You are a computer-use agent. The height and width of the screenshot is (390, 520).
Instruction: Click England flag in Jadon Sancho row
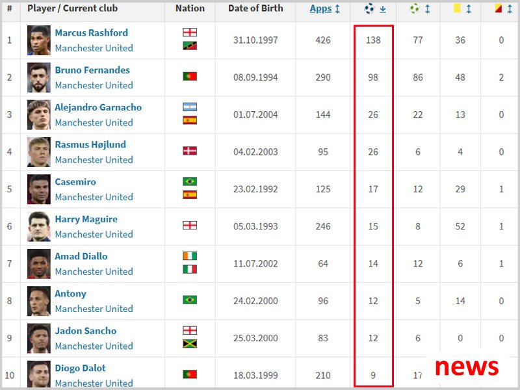[190, 330]
